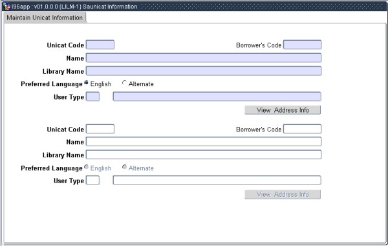
Task: Focus the second record's Borrower's Code field
Action: click(302, 129)
